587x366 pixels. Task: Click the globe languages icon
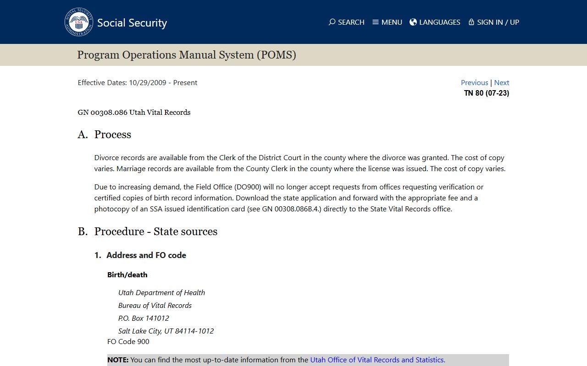(413, 22)
